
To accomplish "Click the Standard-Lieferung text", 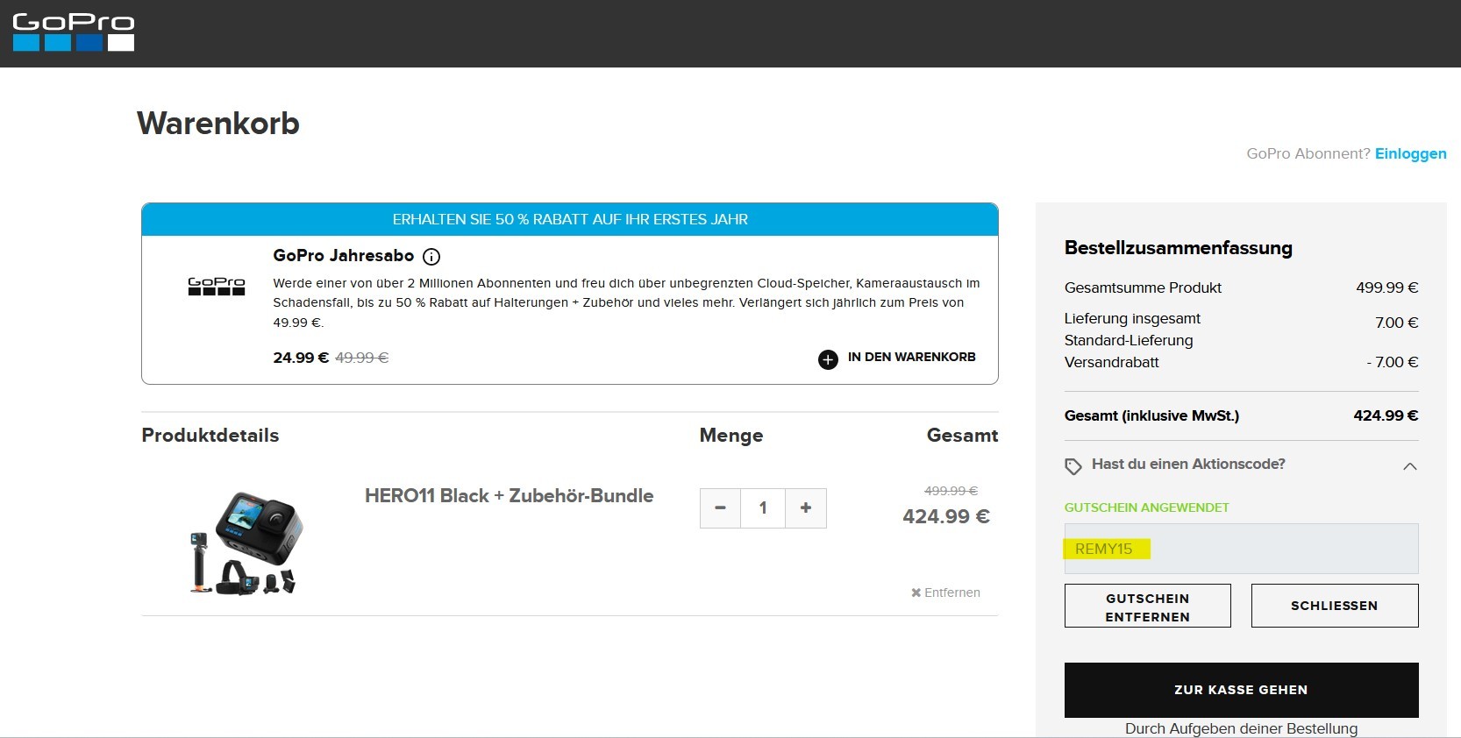I will (1129, 340).
